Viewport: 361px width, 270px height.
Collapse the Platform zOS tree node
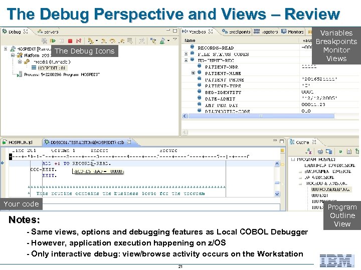(x=13, y=55)
